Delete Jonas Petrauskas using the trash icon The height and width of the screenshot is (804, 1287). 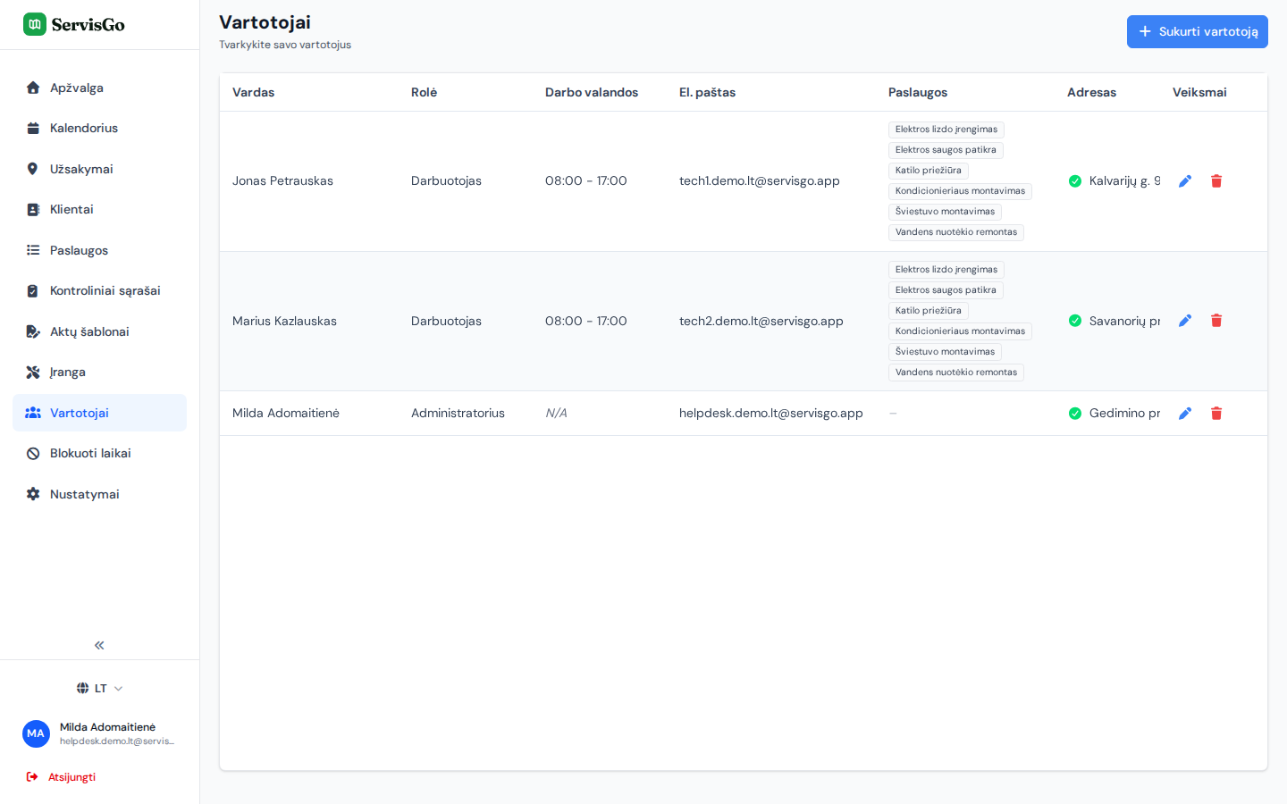(x=1216, y=181)
